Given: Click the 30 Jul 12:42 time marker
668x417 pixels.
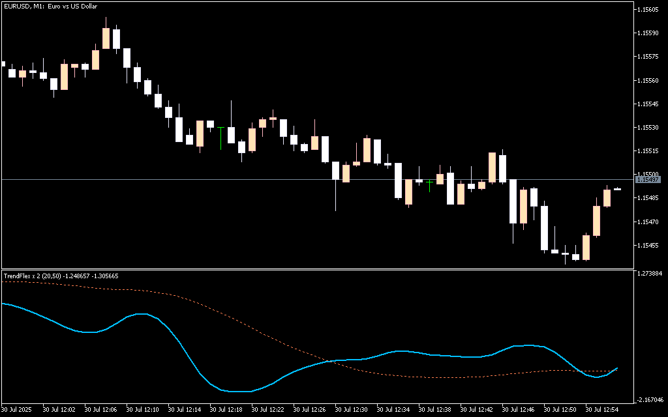Looking at the screenshot, I should 478,410.
